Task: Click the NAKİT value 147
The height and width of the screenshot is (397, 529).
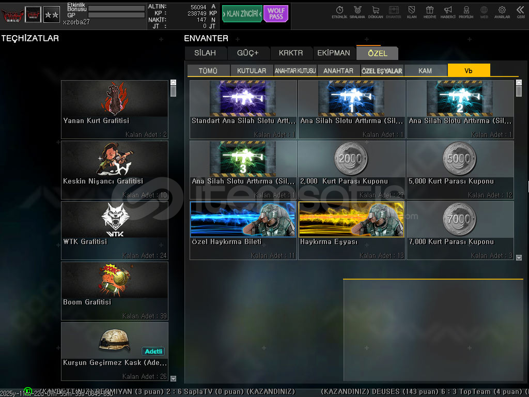Action: (202, 20)
